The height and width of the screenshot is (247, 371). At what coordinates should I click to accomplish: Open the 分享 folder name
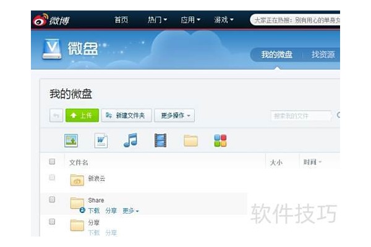point(94,222)
